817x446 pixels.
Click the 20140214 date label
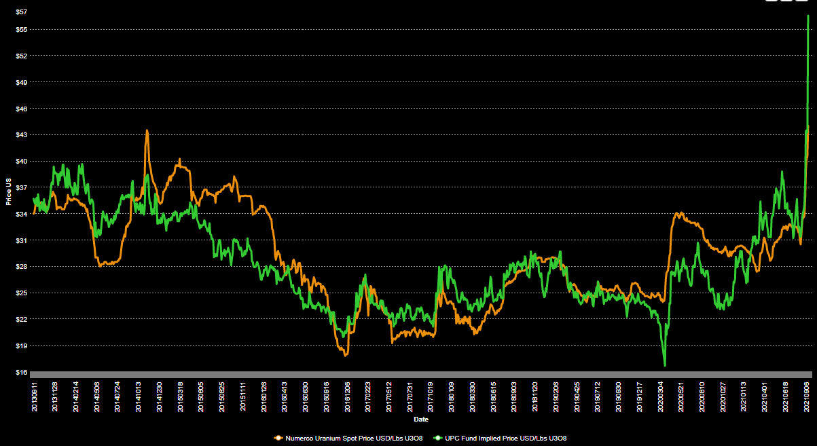76,396
